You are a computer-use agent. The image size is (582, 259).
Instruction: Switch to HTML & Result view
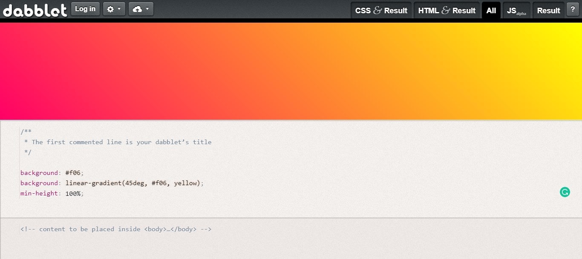point(447,10)
